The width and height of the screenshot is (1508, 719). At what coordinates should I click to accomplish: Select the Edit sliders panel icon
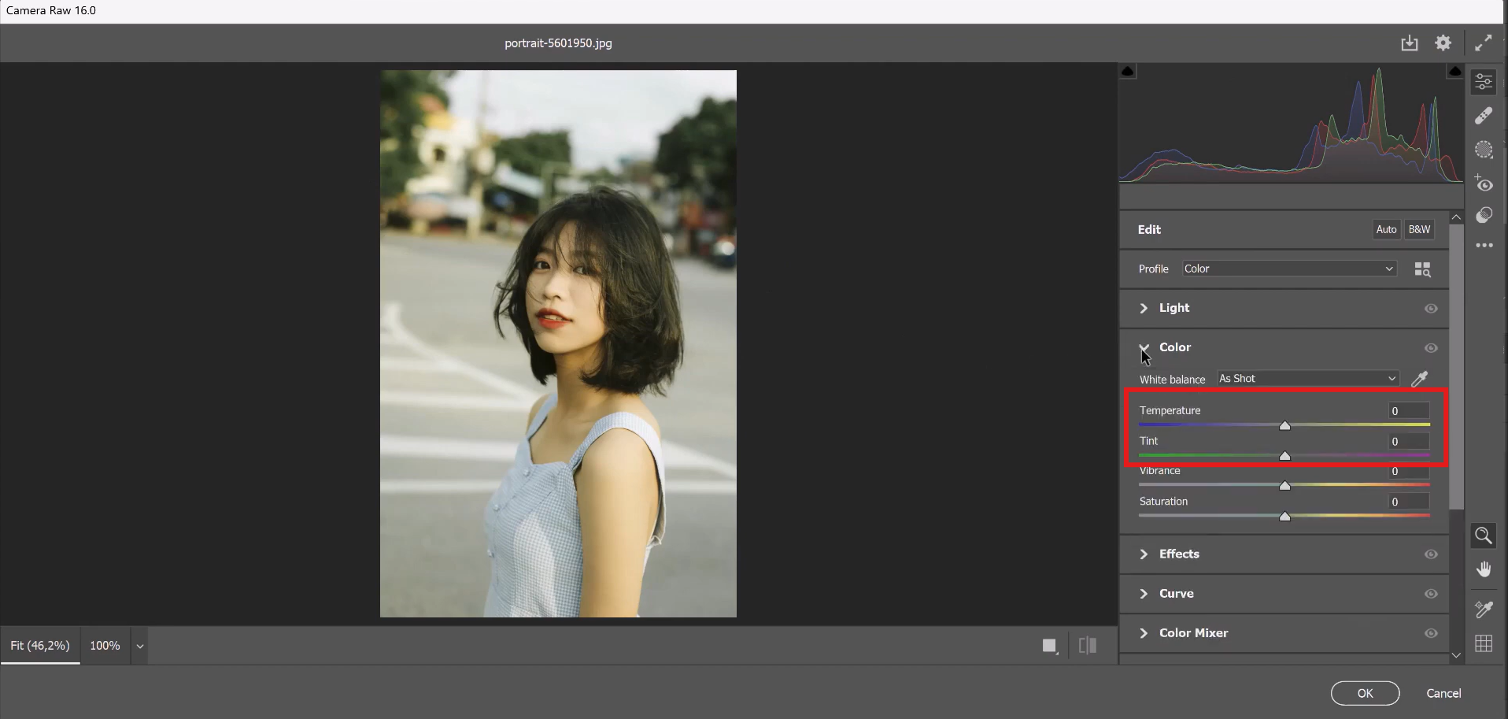[x=1484, y=81]
